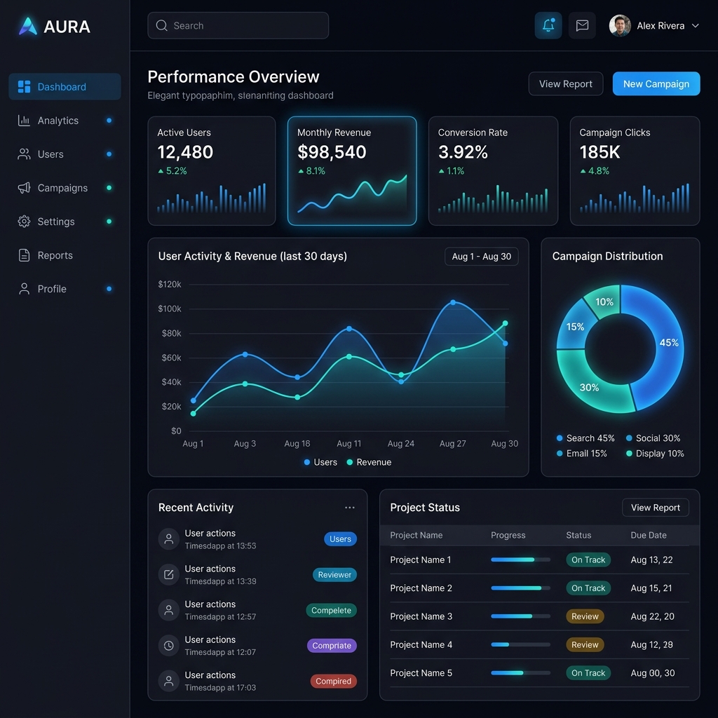
Task: Open the Reports document icon
Action: pos(24,255)
